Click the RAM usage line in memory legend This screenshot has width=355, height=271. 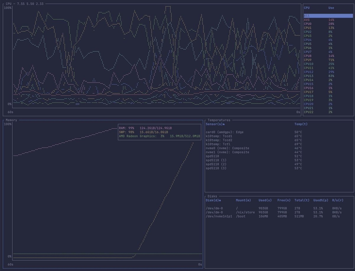click(145, 128)
